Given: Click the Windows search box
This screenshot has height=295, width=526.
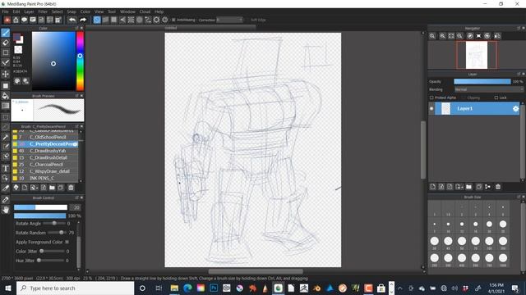Looking at the screenshot, I should tap(75, 288).
